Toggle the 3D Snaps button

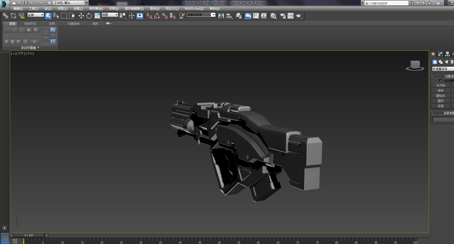coord(149,15)
